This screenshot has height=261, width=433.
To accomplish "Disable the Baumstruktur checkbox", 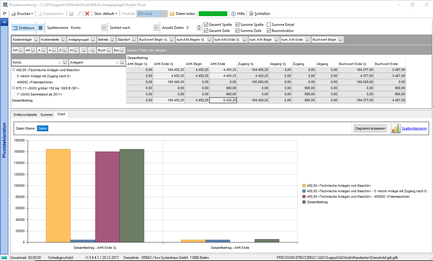I will pos(269,31).
